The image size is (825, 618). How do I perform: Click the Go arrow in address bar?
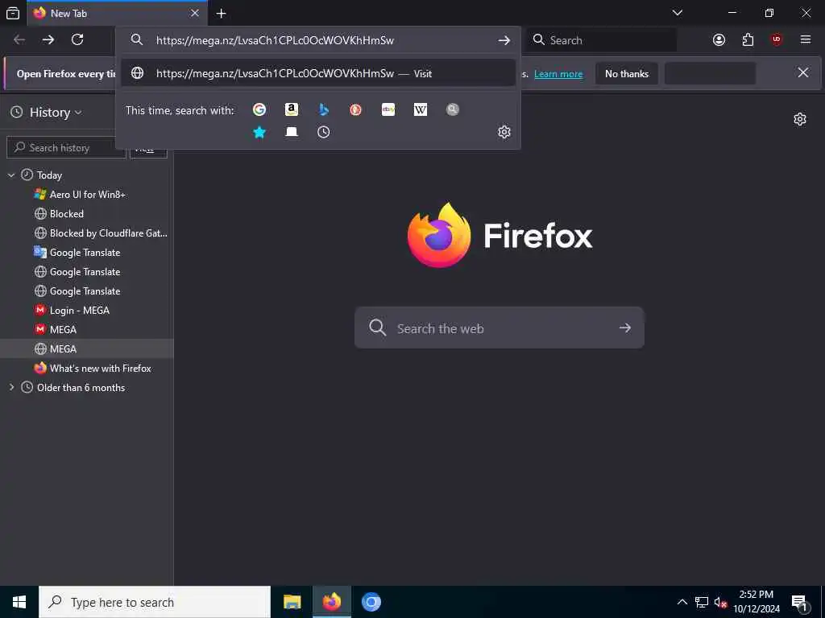[504, 40]
